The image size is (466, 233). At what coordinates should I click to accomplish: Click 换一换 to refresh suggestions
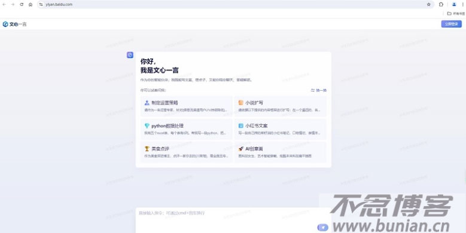[319, 90]
